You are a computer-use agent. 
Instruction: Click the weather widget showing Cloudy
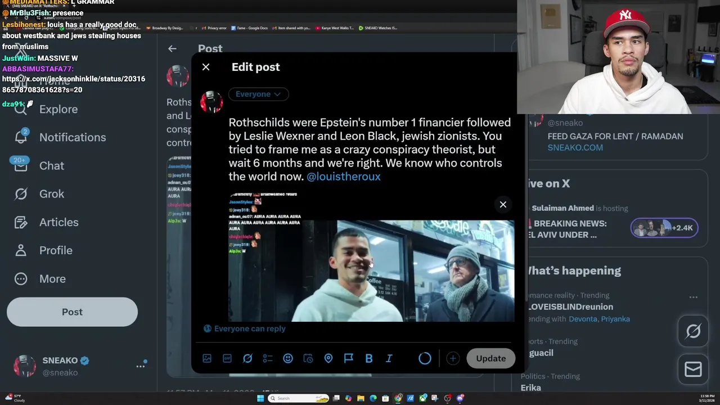pyautogui.click(x=16, y=398)
